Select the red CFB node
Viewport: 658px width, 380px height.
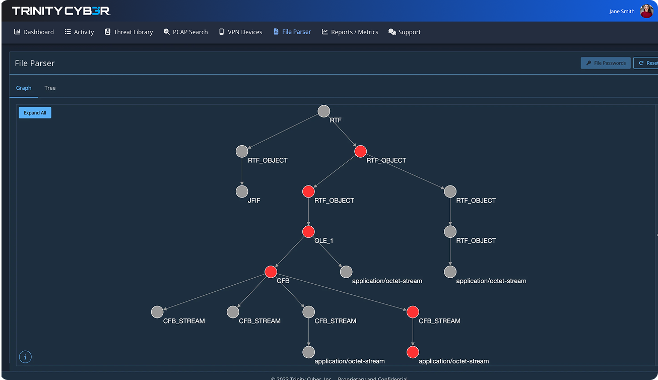(x=271, y=272)
